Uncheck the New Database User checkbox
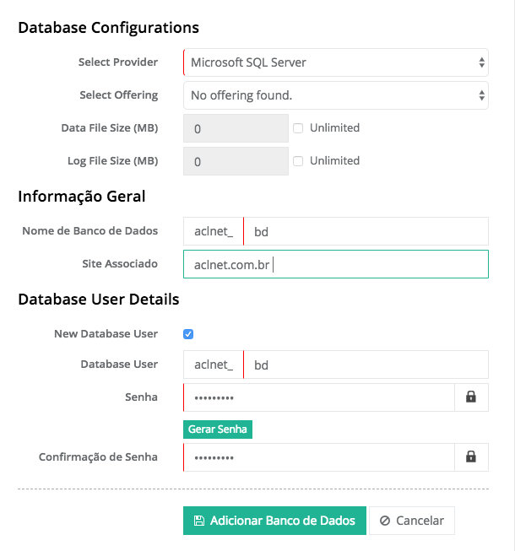 pos(188,334)
